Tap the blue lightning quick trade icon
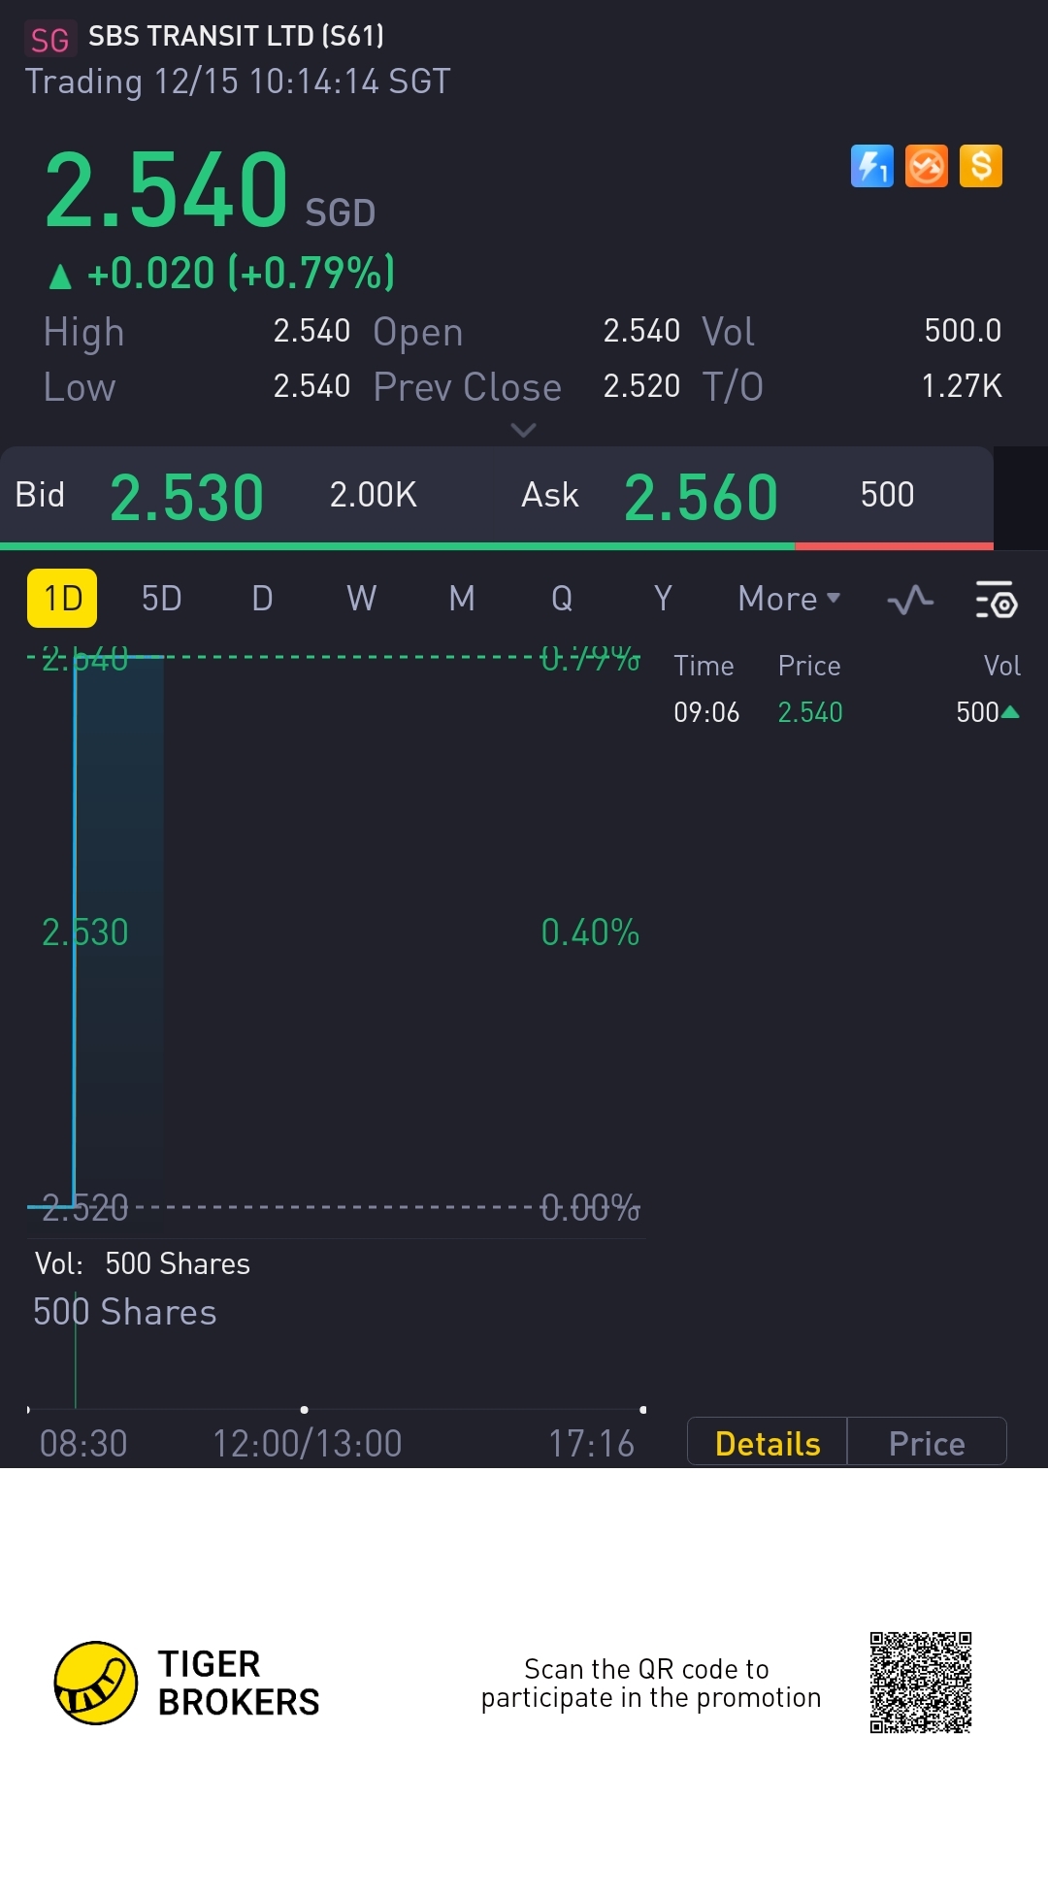The width and height of the screenshot is (1048, 1898). tap(871, 166)
